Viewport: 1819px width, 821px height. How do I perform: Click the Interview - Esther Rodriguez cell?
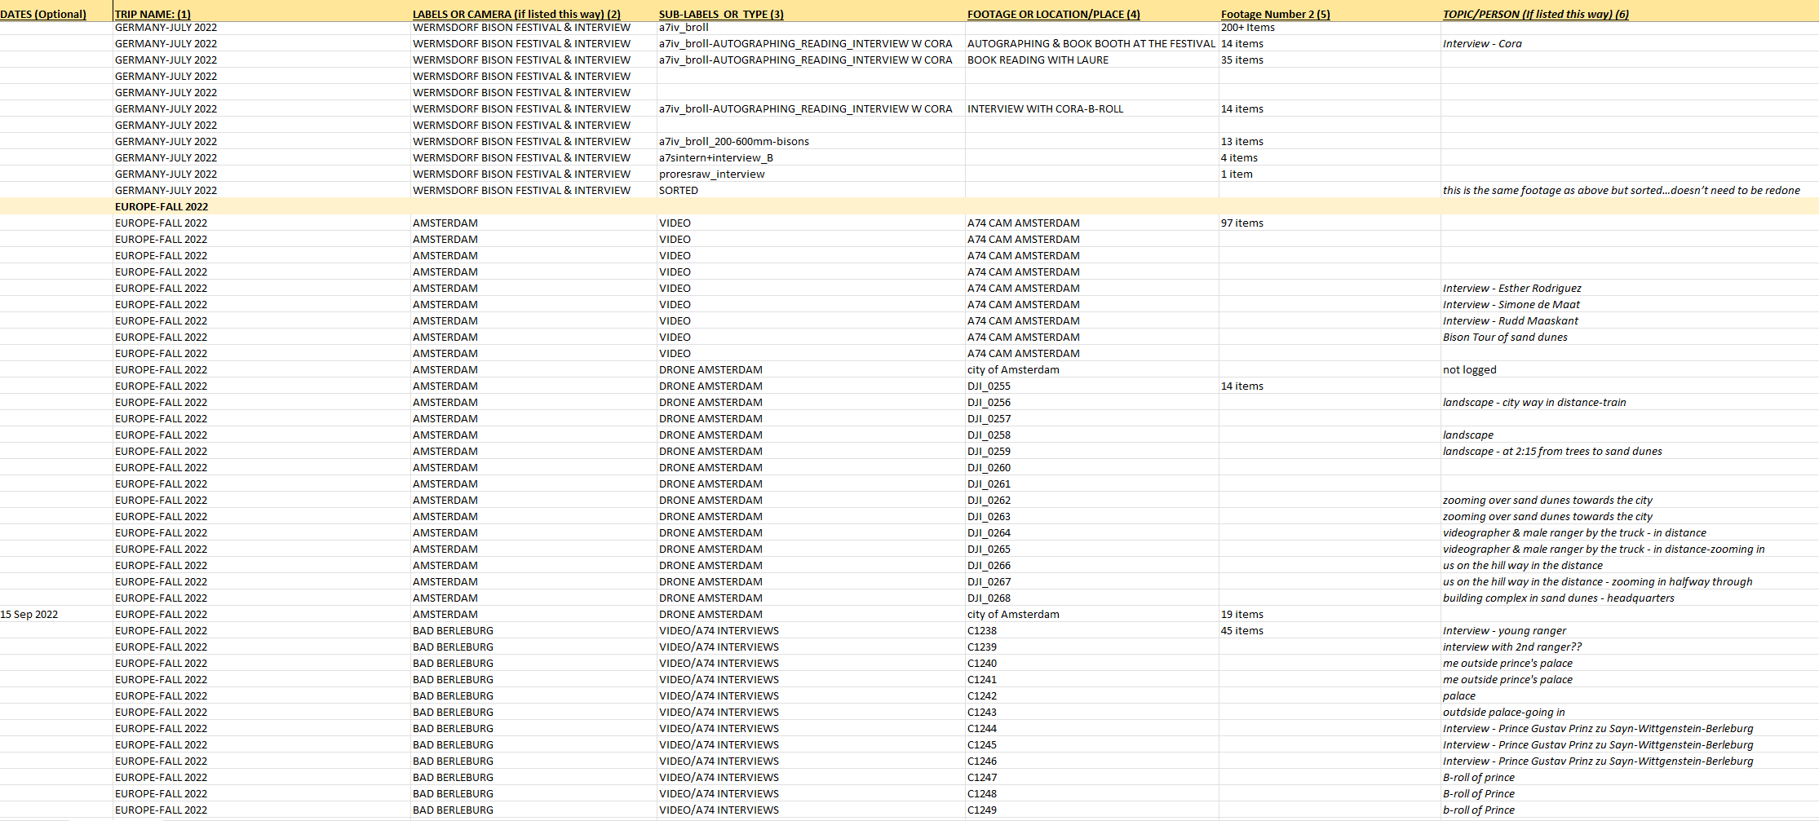(x=1511, y=288)
